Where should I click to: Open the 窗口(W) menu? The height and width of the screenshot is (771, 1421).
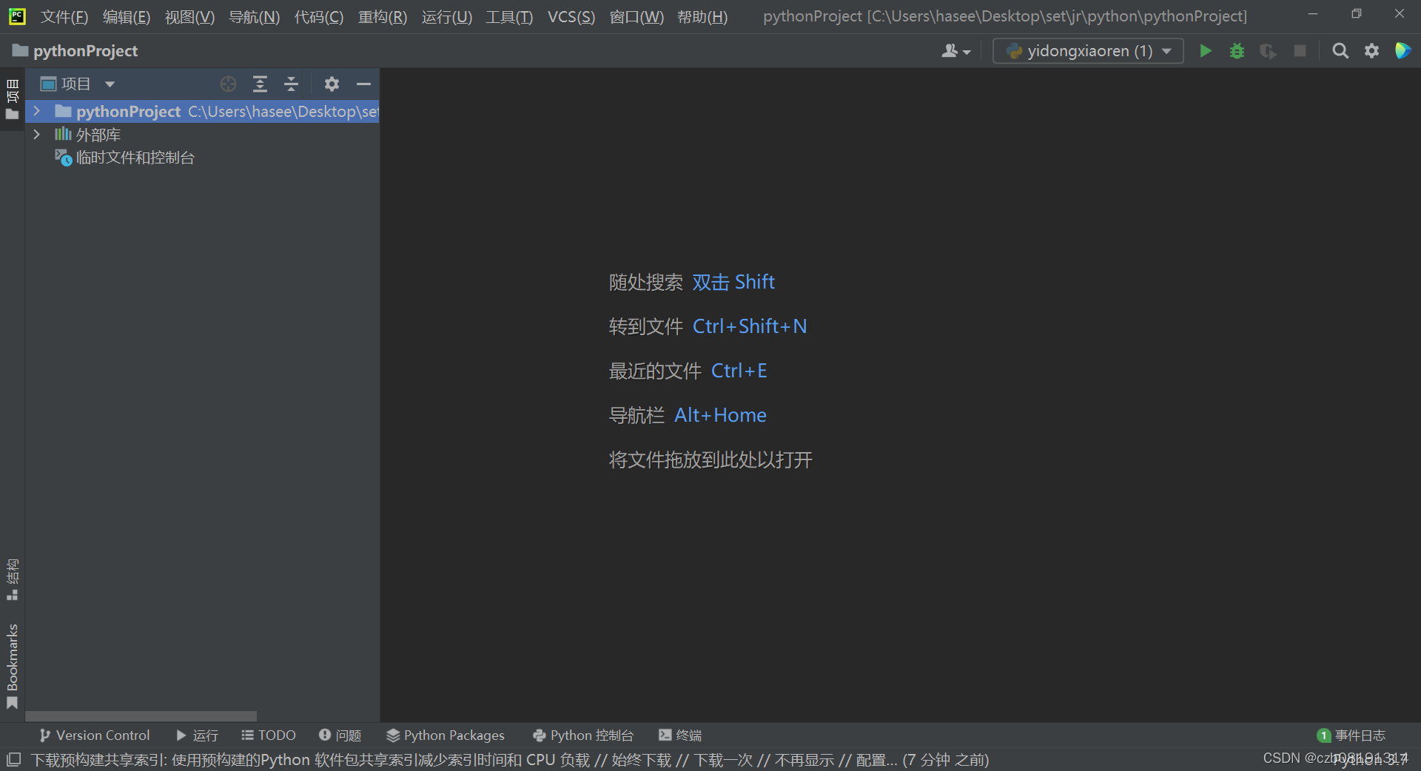(636, 16)
